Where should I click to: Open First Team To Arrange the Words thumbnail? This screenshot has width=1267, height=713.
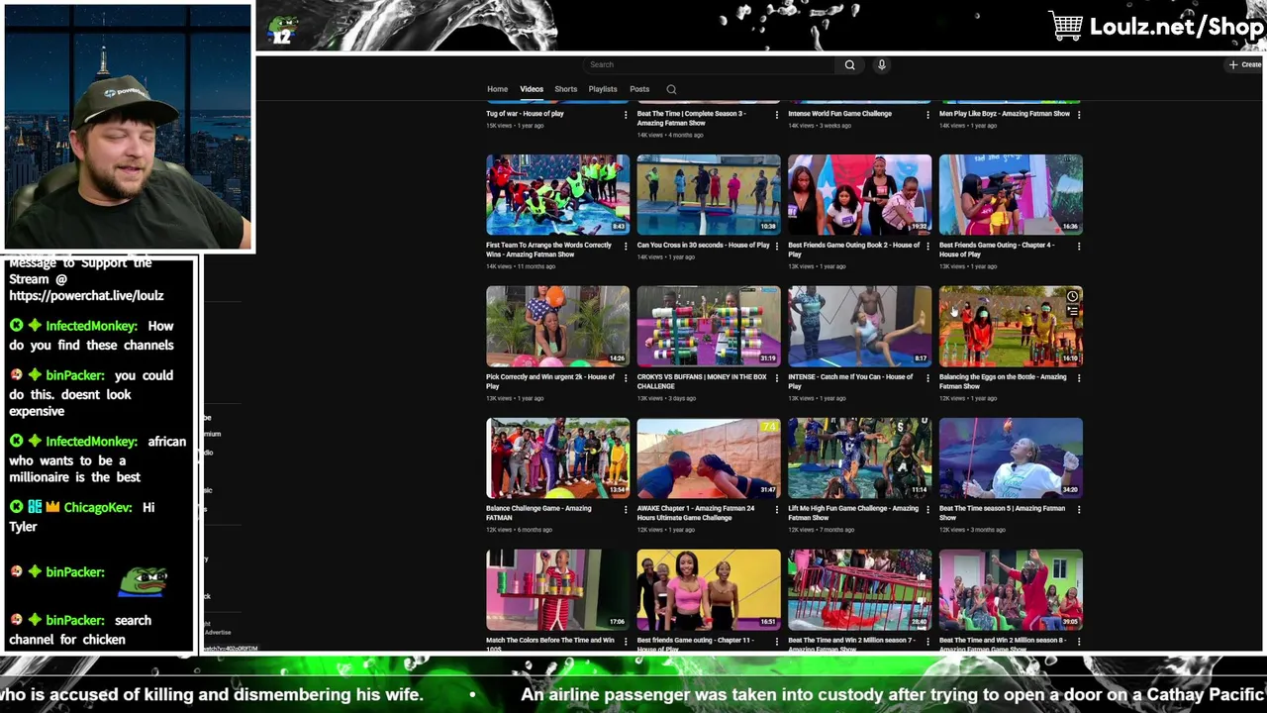tap(557, 194)
